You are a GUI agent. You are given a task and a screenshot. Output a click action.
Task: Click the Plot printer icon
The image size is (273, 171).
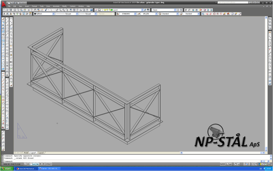coord(15,10)
